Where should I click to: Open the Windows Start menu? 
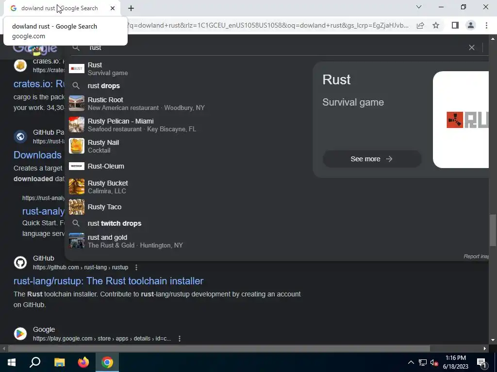(x=12, y=362)
